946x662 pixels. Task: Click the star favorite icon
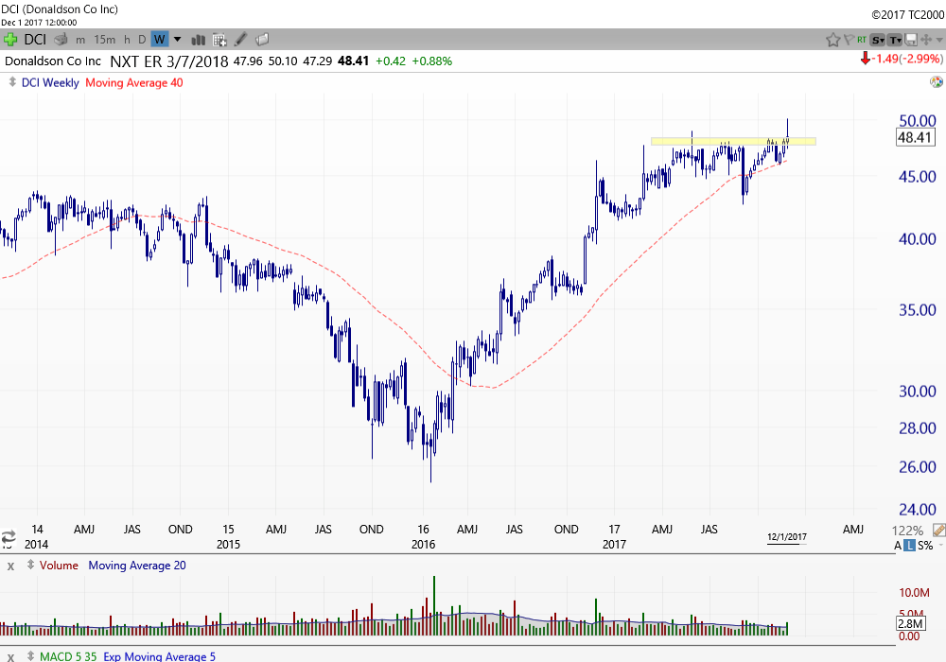[x=832, y=39]
